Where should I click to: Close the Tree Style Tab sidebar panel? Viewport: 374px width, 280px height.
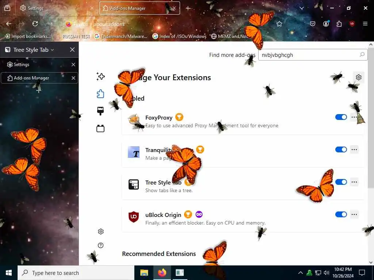72,50
